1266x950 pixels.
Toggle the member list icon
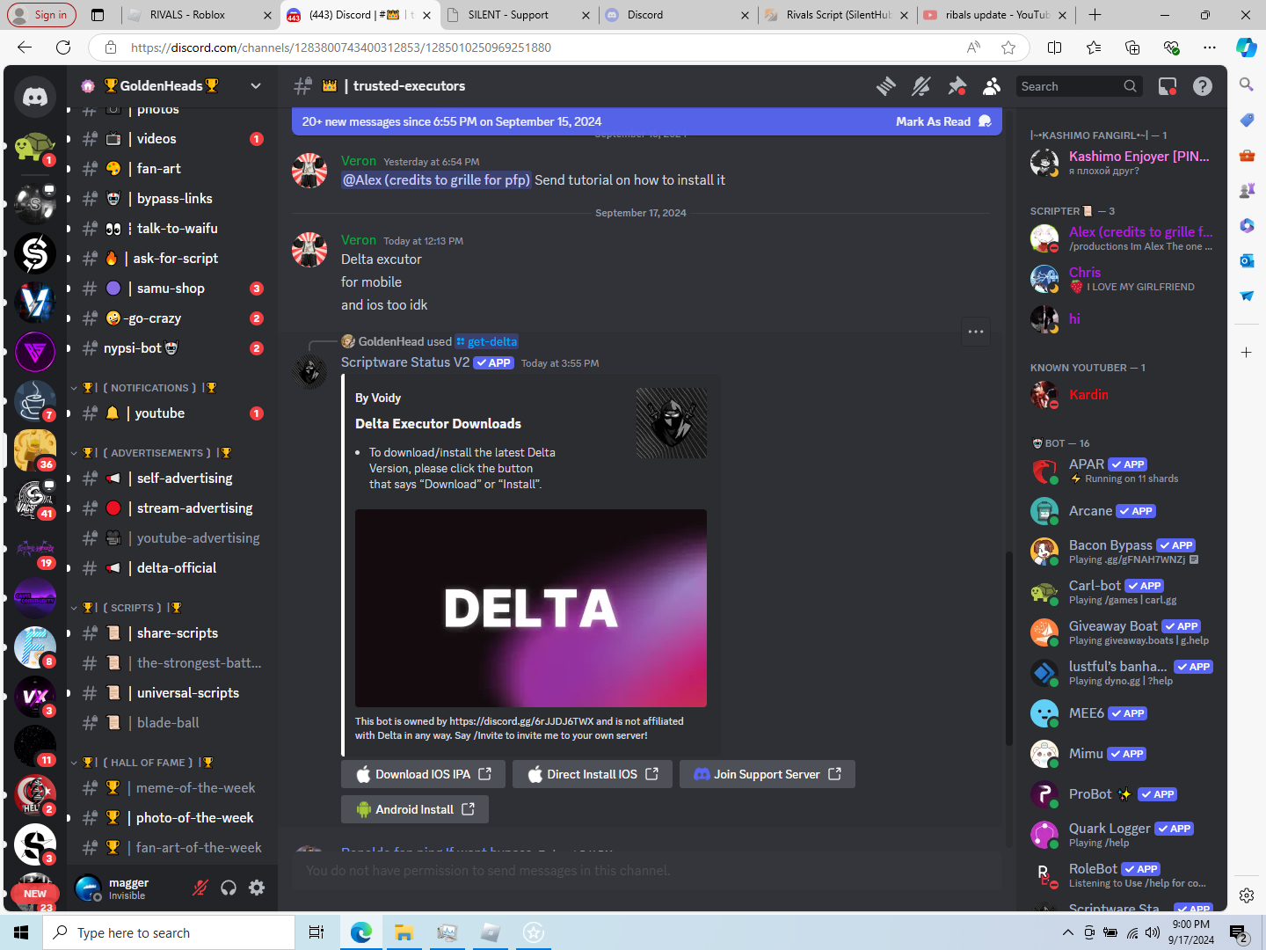click(x=992, y=86)
